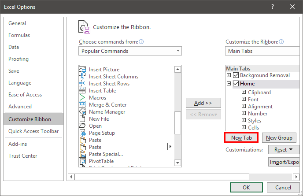
Task: Click the New Tab button
Action: coord(241,137)
